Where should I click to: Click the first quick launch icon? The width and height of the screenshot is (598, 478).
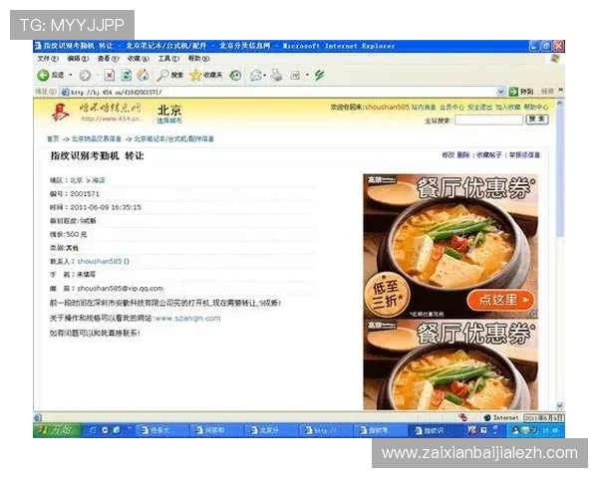93,430
